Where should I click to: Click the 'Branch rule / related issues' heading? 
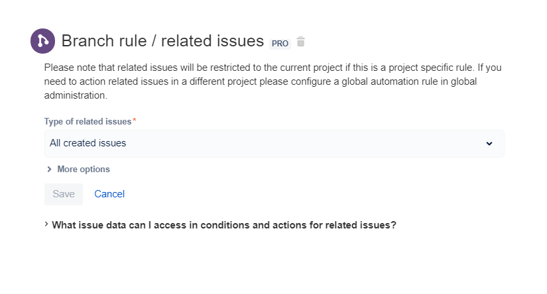click(x=162, y=41)
